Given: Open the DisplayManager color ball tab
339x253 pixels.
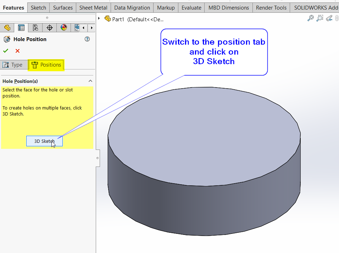Looking at the screenshot, I should click(64, 28).
